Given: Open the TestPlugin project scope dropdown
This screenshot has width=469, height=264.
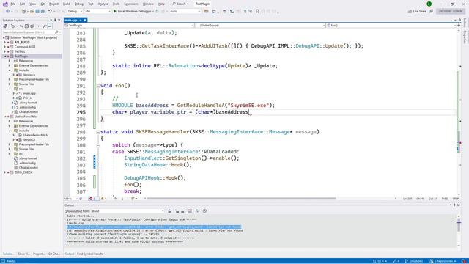Looking at the screenshot, I should pyautogui.click(x=129, y=26).
